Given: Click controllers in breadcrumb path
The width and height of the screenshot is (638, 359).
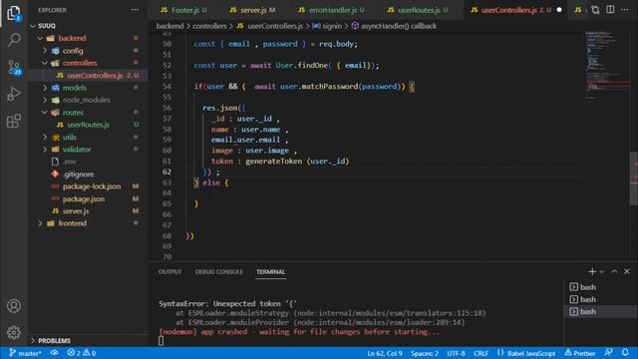Looking at the screenshot, I should coord(209,26).
